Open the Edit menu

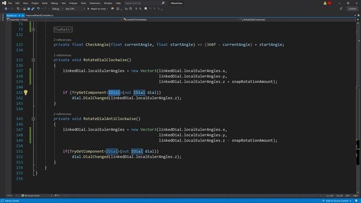[17, 3]
